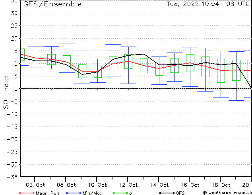The image size is (252, 195).
Task: Click the black GFS legend line
Action: (x=167, y=193)
